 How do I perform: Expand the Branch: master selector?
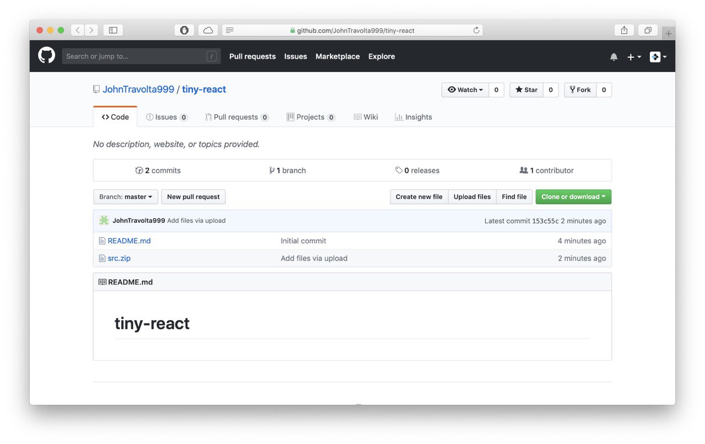[126, 196]
